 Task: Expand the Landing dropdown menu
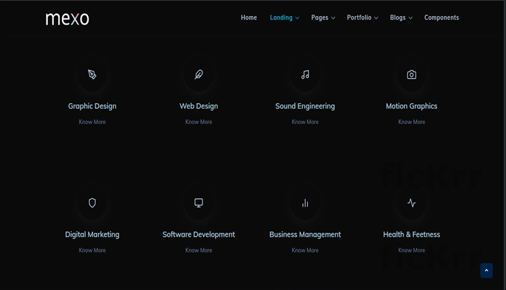tap(284, 18)
